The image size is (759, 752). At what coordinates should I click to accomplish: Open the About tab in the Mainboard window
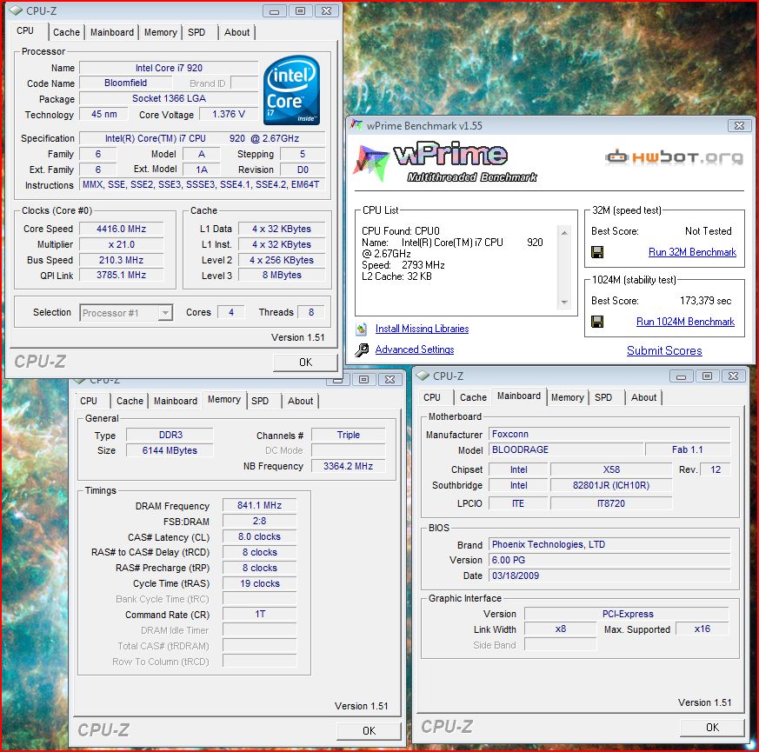(x=643, y=398)
